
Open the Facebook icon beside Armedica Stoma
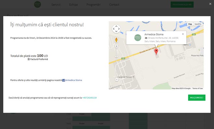point(64,80)
